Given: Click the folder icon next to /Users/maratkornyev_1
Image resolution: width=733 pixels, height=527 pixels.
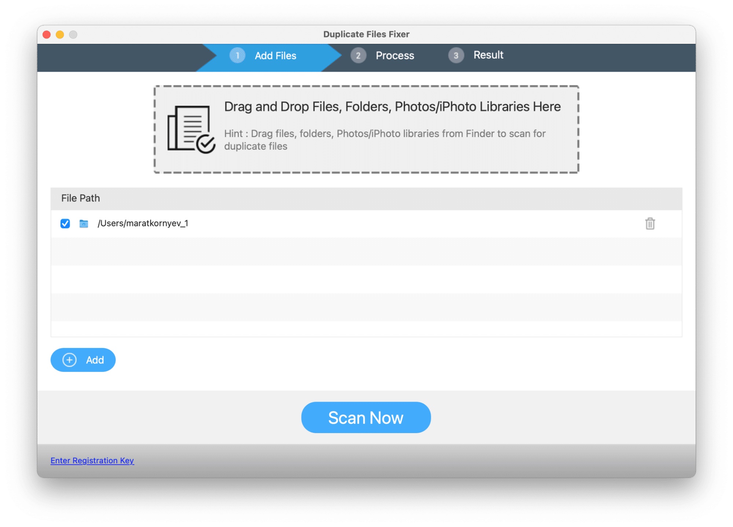Looking at the screenshot, I should (x=84, y=223).
